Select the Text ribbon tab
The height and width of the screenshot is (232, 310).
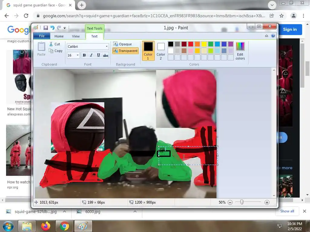(94, 36)
